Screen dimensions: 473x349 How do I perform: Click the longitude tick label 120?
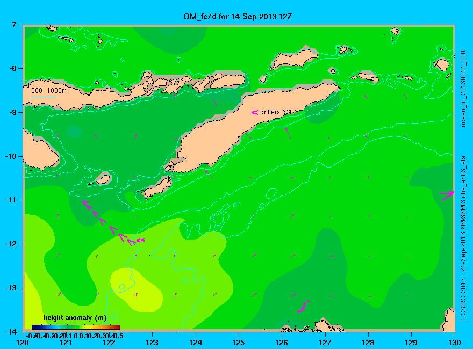(23, 343)
